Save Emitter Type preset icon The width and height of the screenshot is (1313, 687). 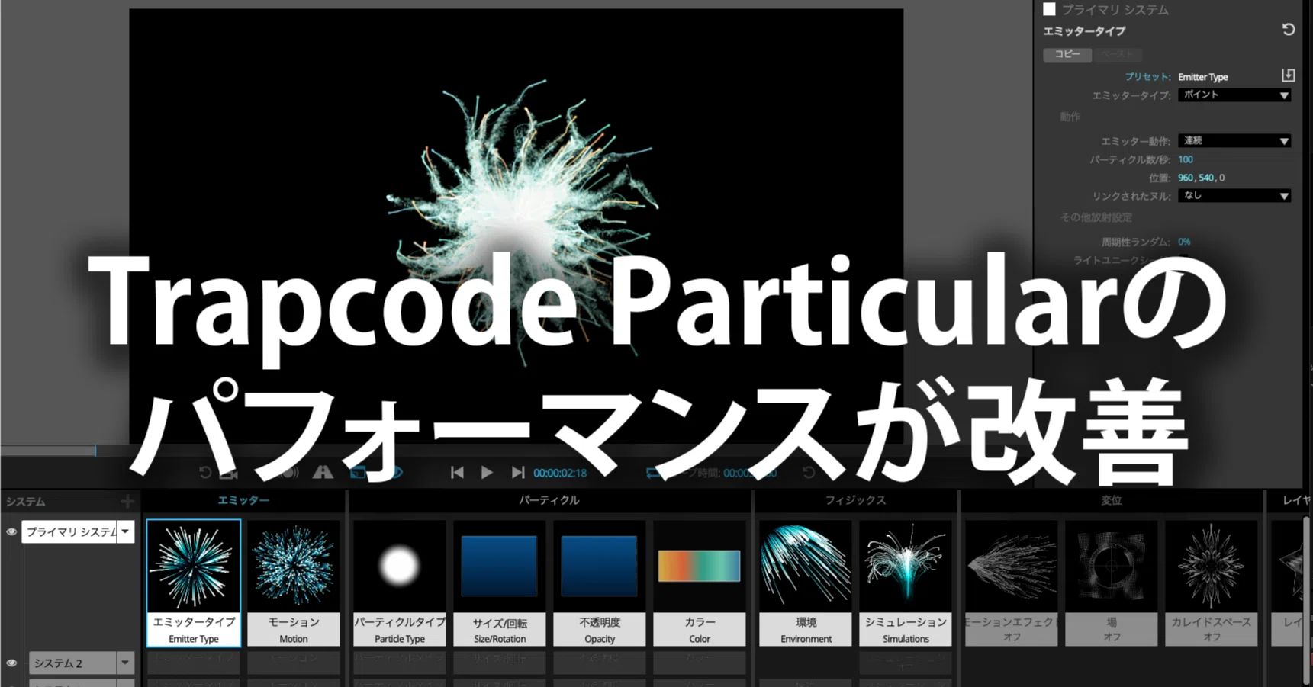click(x=1288, y=75)
